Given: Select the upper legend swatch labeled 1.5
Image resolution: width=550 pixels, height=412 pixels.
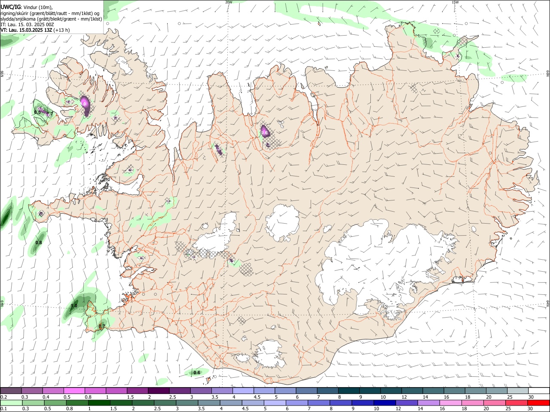Looking at the screenshot, I should (137, 391).
